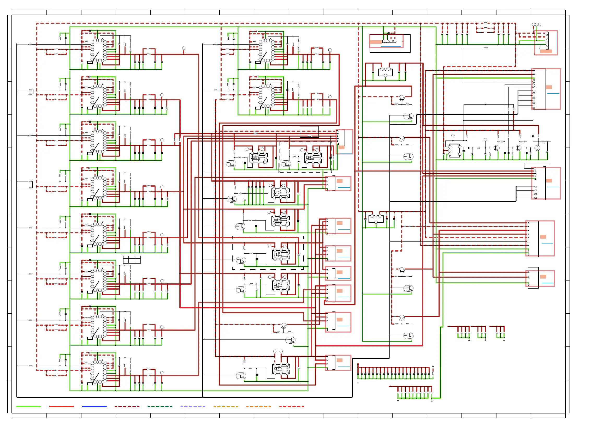Click the large dashed rectangle in center
The height and width of the screenshot is (439, 592).
click(x=268, y=253)
